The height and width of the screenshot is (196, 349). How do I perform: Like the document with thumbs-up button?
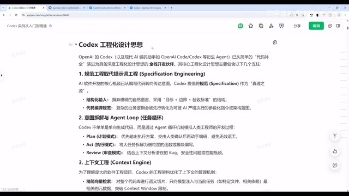click(335, 151)
